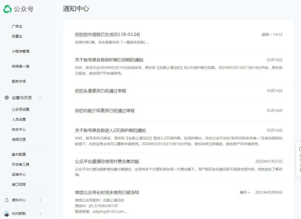Collapse the 设置与开发 section chevron
The height and width of the screenshot is (219, 301).
click(40, 98)
